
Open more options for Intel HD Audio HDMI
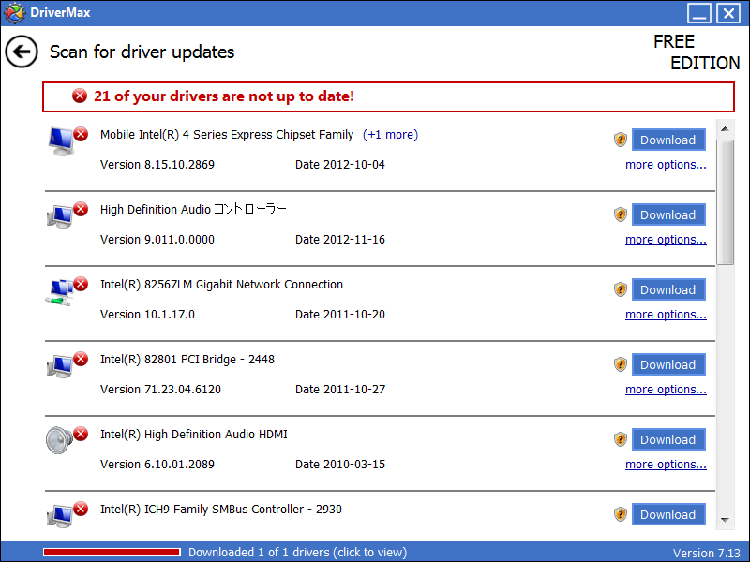tap(666, 465)
